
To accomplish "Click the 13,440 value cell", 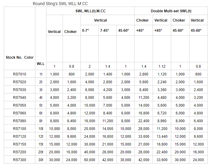I will pyautogui.click(x=161, y=136).
